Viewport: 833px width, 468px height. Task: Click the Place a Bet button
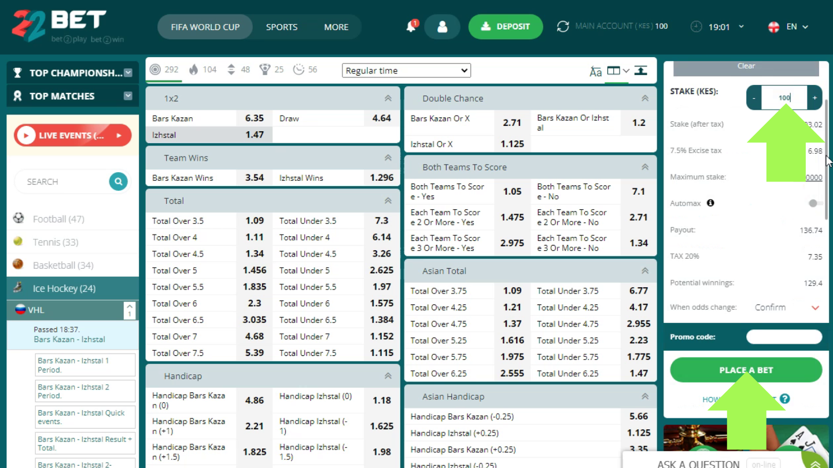click(746, 370)
